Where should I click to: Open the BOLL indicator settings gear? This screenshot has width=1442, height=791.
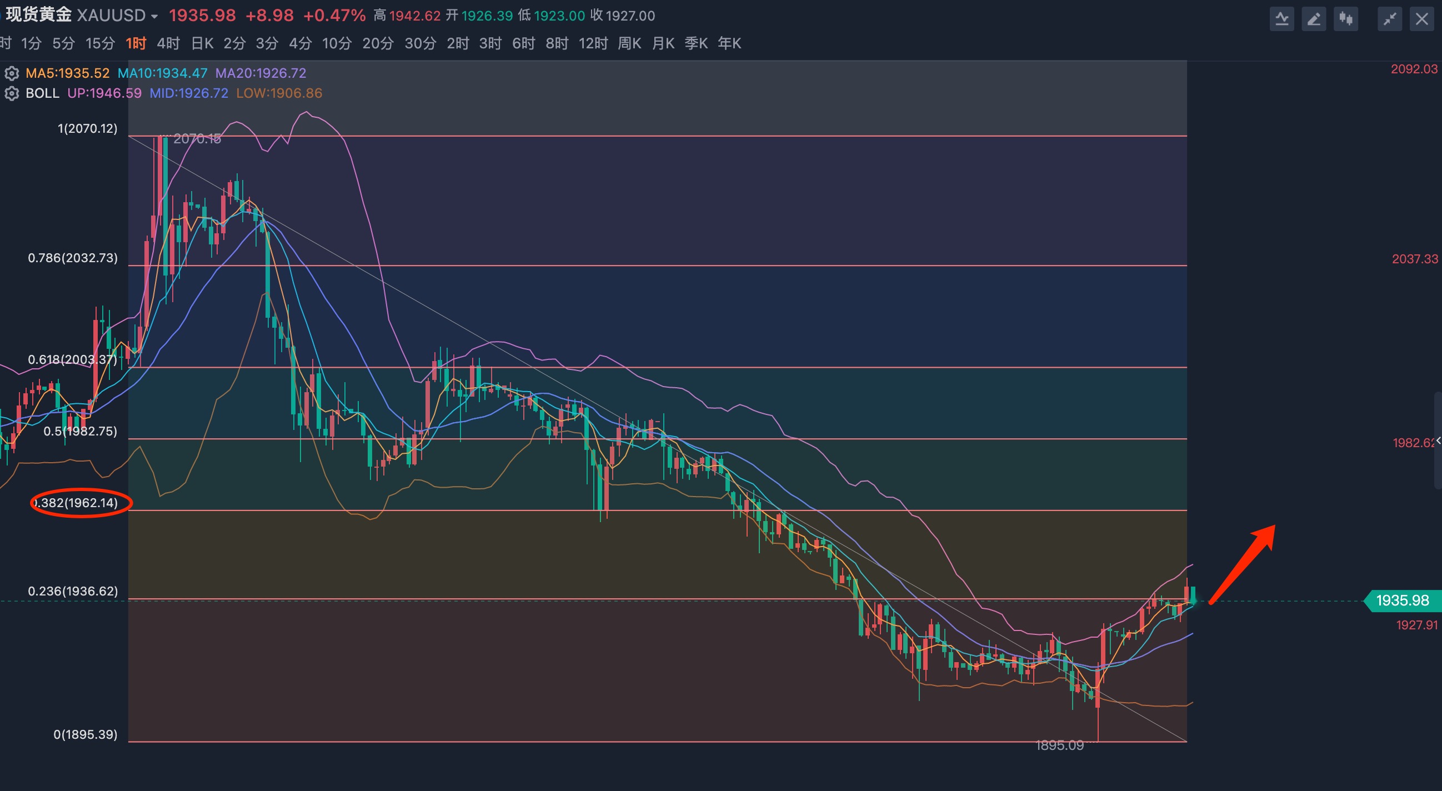coord(12,93)
